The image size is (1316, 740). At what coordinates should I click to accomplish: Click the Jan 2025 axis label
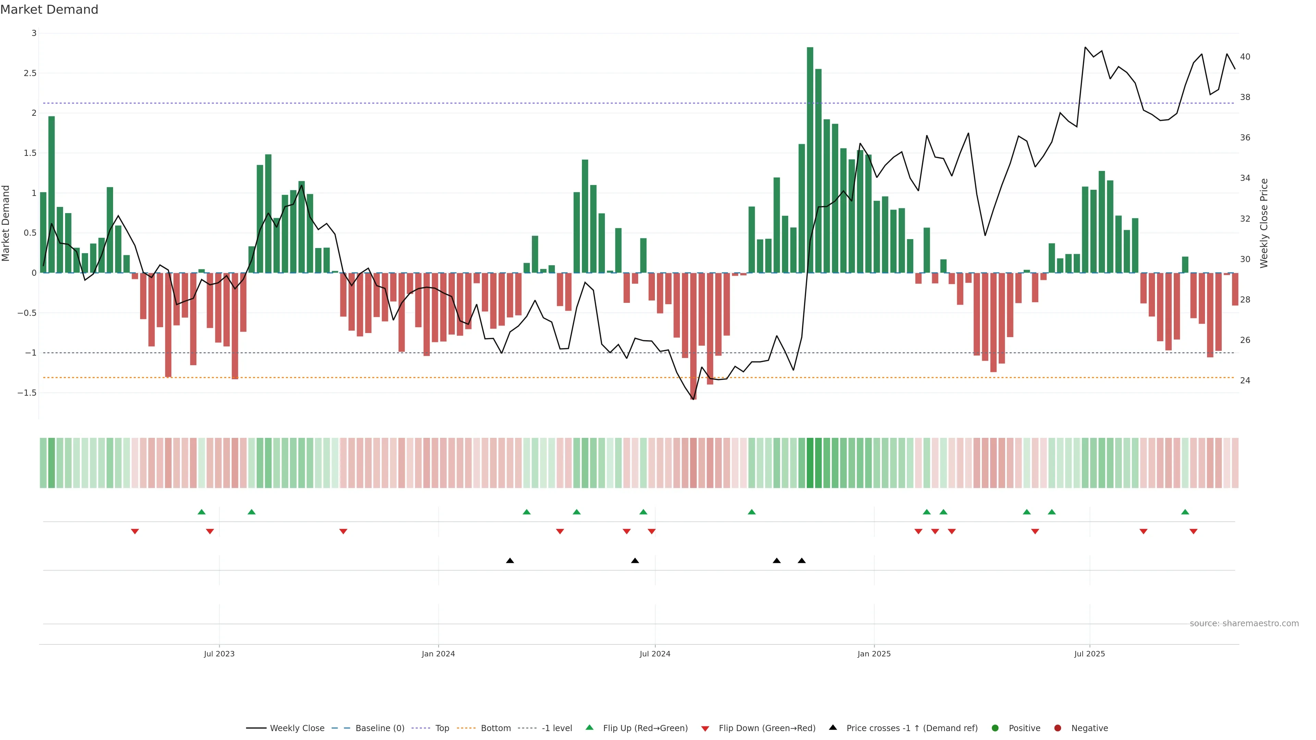[874, 654]
